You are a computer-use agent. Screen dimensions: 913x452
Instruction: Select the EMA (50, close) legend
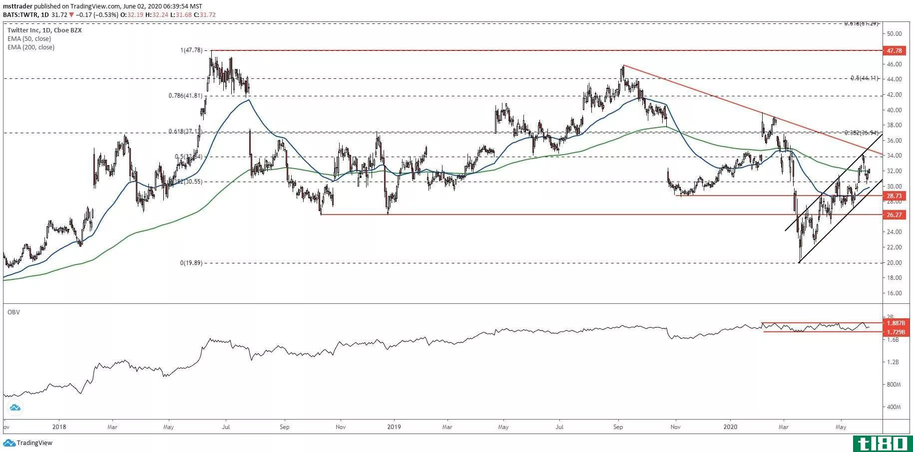(x=29, y=39)
